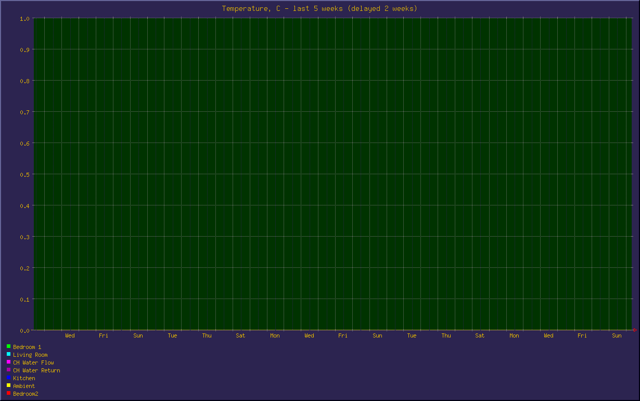Click the yellow Ambient legend swatch

coord(8,385)
